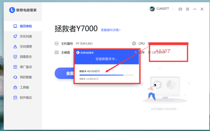Click the 我的客服 headset icon
Screen dimensions: 210x131
coord(15,77)
